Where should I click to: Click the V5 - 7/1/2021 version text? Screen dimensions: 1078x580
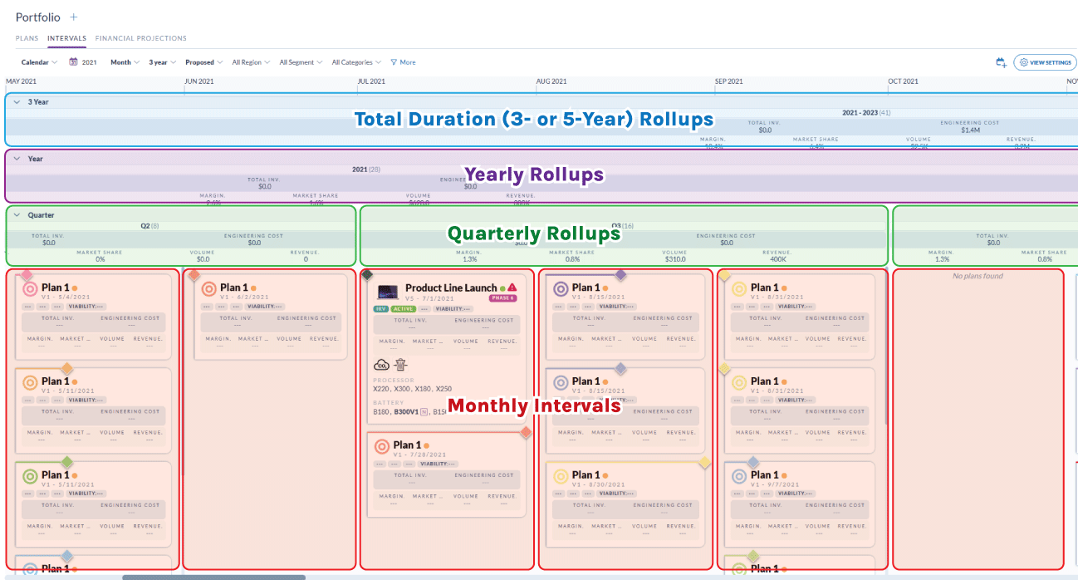point(428,297)
